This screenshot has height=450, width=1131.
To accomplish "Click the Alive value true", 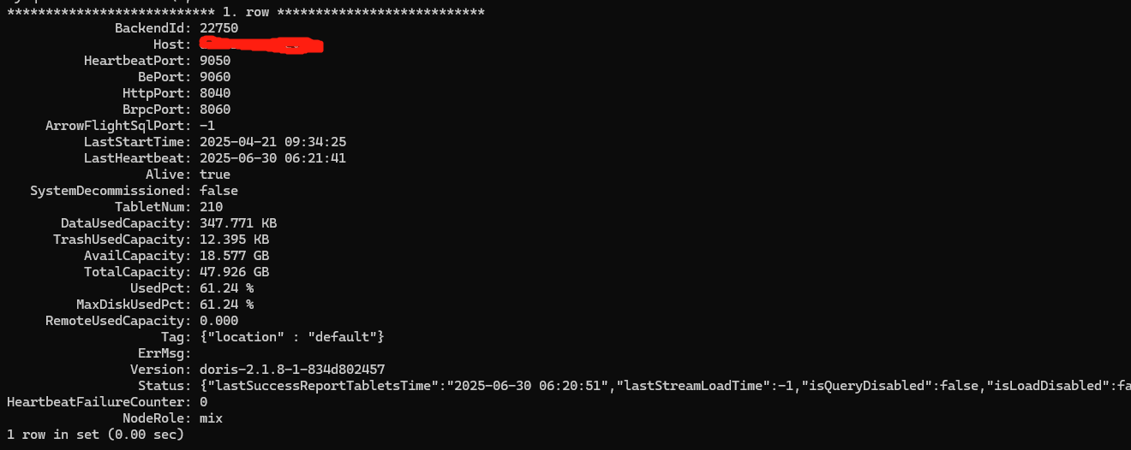I will pos(215,175).
